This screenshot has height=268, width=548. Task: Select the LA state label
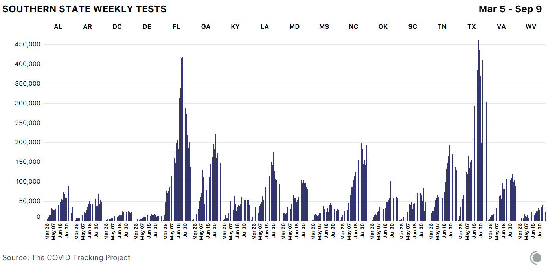pos(265,27)
